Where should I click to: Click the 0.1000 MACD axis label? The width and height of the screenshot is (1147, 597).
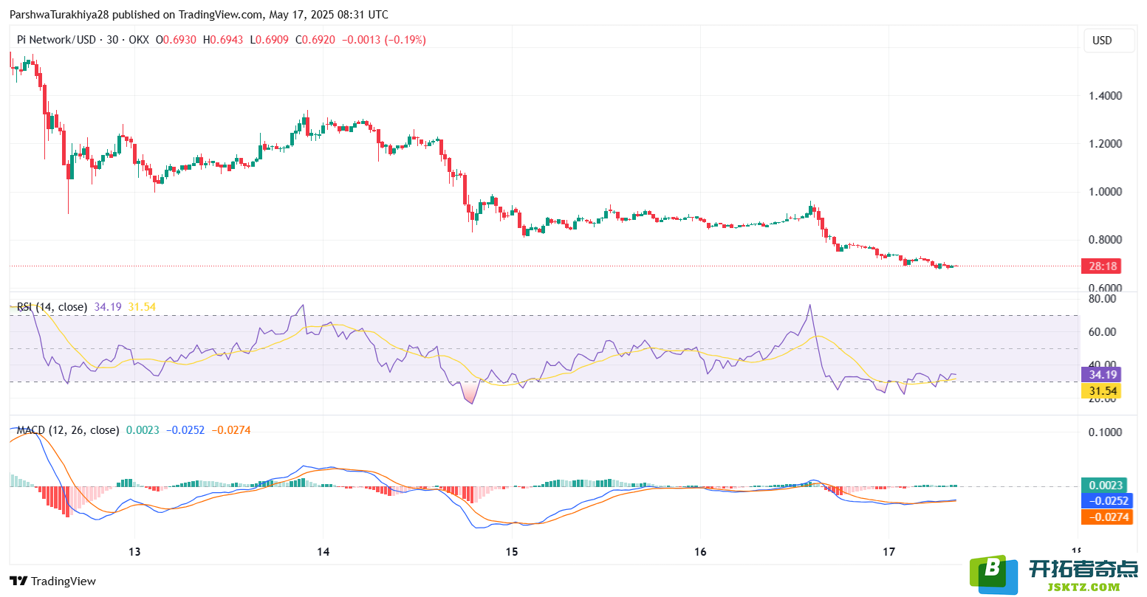(1106, 432)
